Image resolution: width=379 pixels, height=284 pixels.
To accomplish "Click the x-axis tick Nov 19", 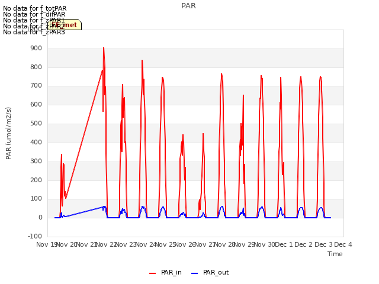I will tap(46, 244).
